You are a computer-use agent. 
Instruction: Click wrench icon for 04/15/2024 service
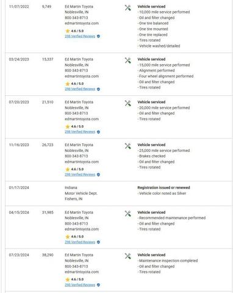tap(128, 214)
